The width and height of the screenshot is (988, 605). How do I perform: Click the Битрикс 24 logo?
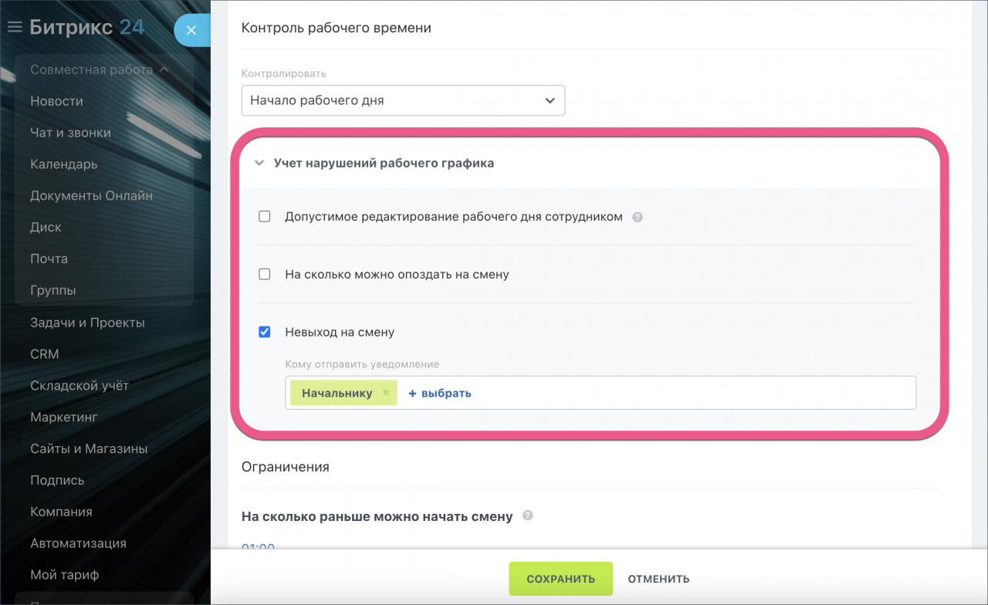point(86,27)
